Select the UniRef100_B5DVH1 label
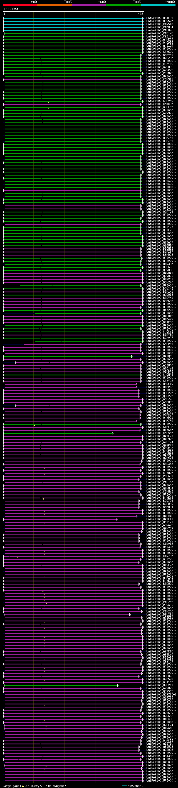Image resolution: width=178 pixels, height=788 pixels. point(160,298)
